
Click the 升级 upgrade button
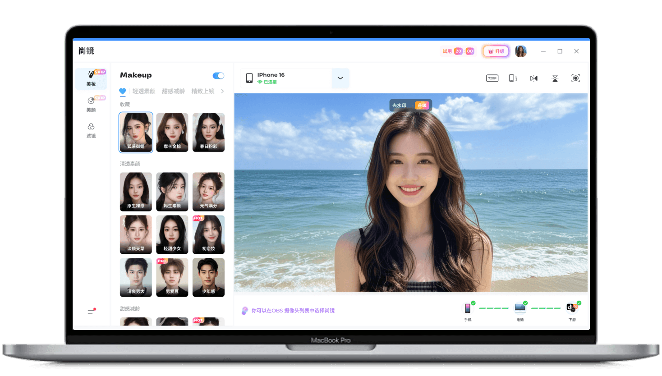[496, 51]
